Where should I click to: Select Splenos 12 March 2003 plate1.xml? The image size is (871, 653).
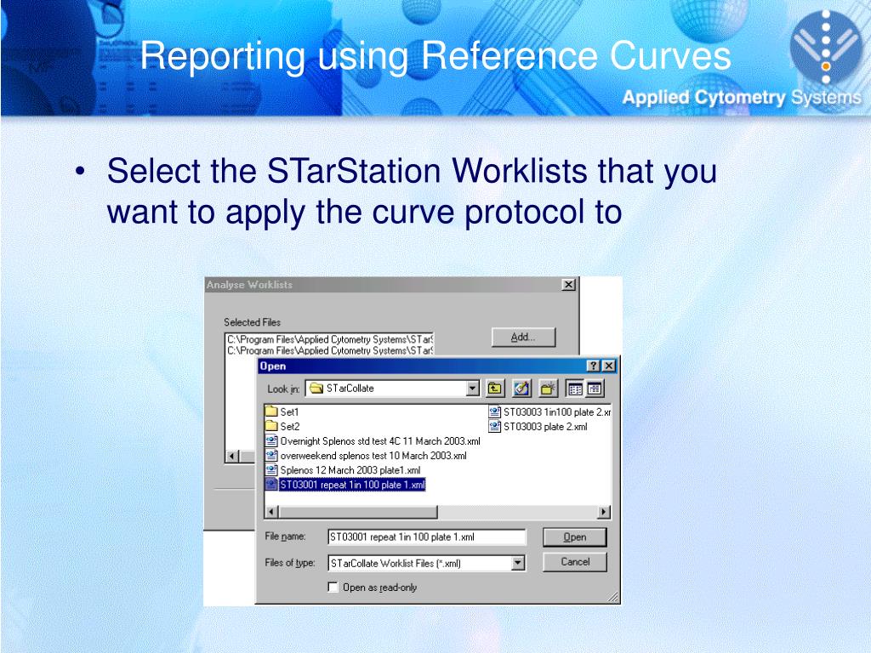[x=344, y=469]
